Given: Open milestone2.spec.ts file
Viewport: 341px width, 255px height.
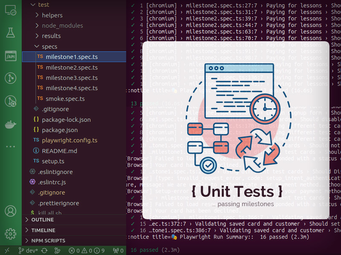Looking at the screenshot, I should tap(72, 68).
